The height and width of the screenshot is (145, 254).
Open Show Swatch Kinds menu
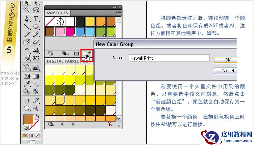click(x=66, y=54)
